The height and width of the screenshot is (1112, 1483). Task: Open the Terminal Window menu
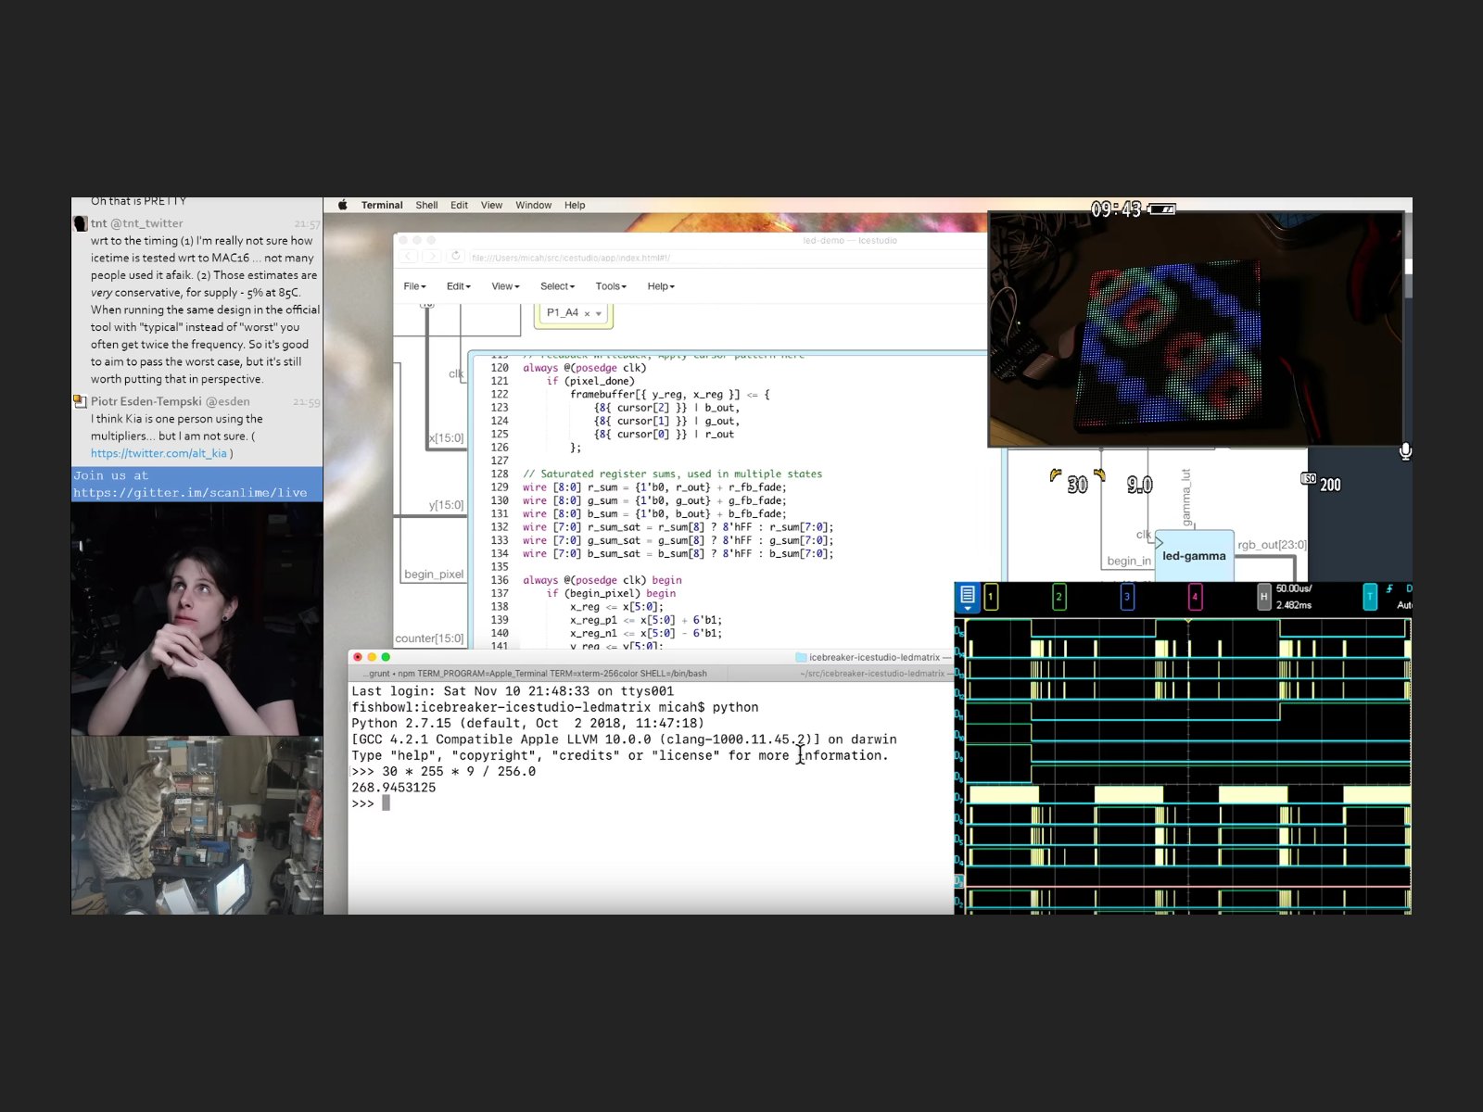tap(533, 206)
